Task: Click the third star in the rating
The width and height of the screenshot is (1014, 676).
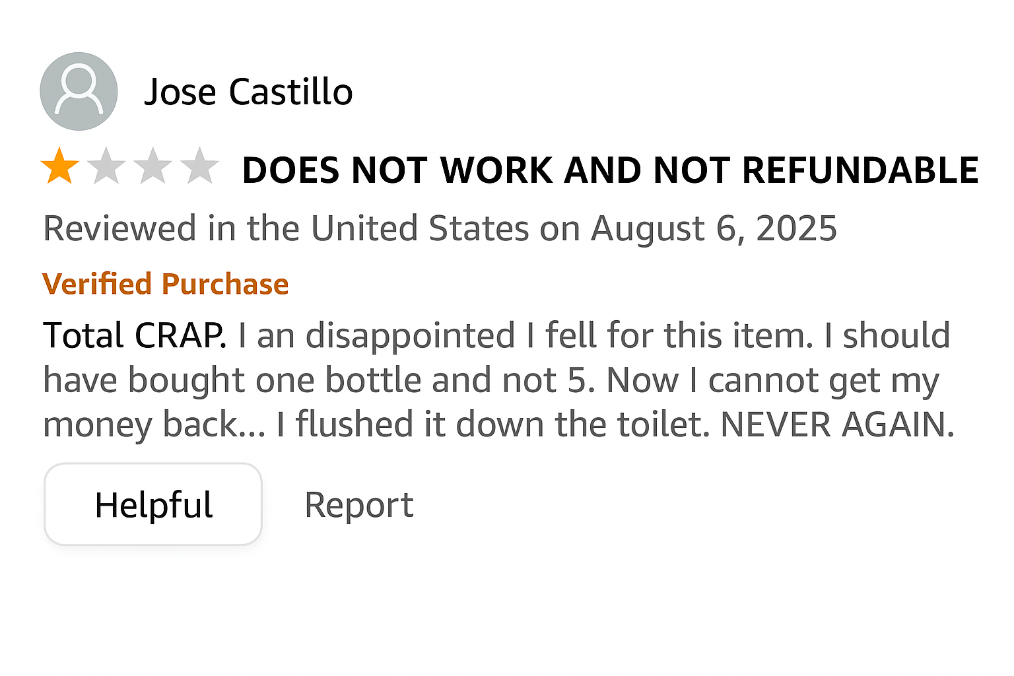Action: (152, 166)
